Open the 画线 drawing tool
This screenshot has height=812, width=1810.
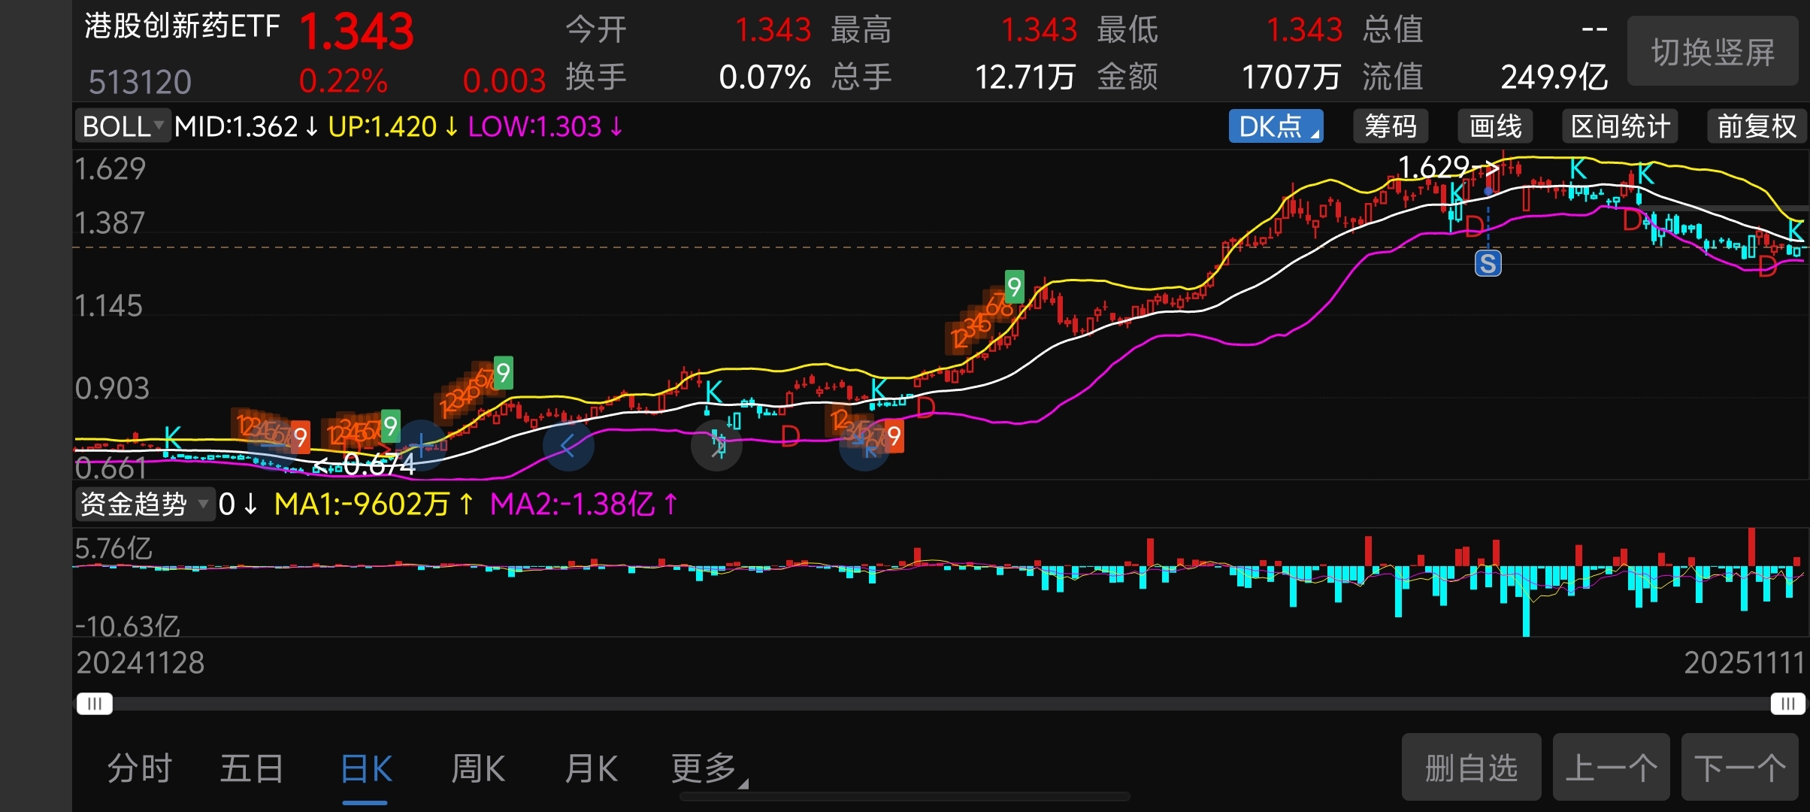(x=1495, y=126)
